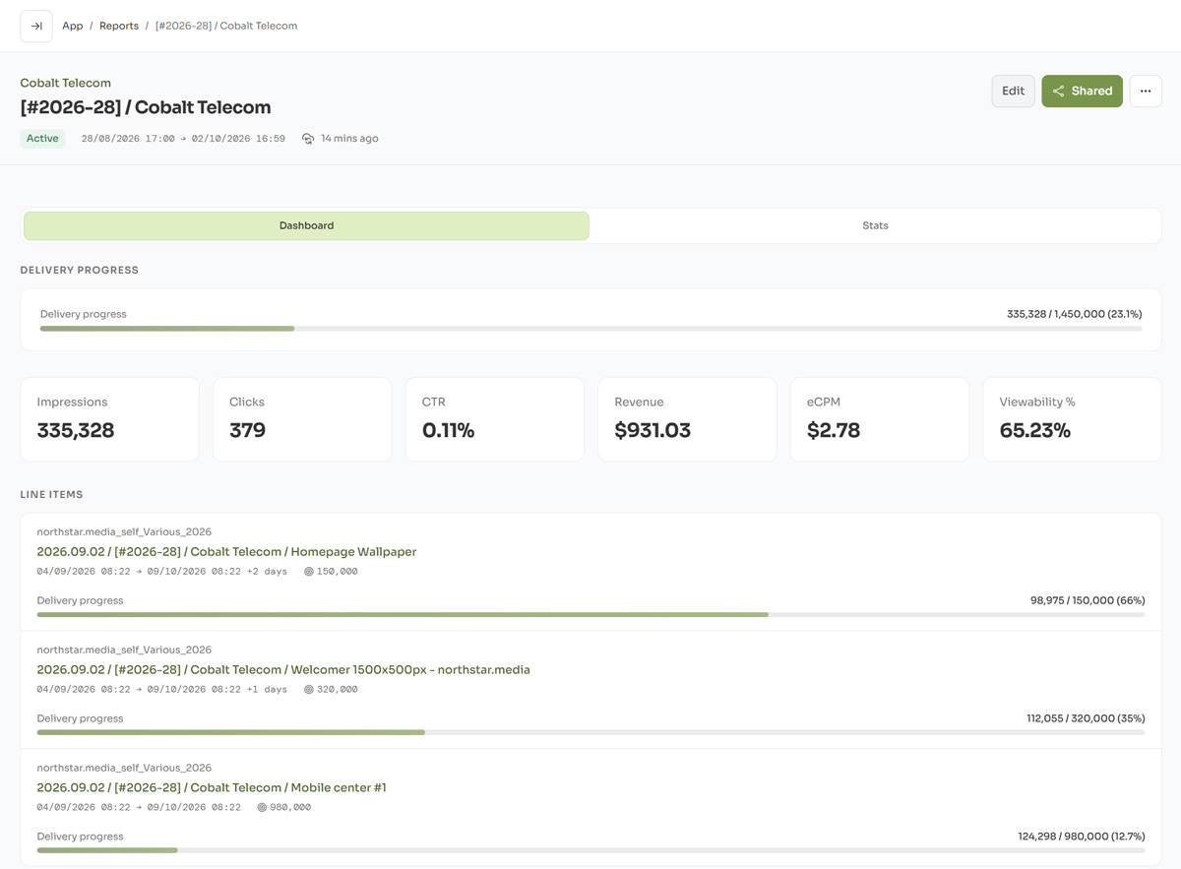1181x869 pixels.
Task: Click the 112,055 / 320,000 (35%) value
Action: pyautogui.click(x=1086, y=718)
